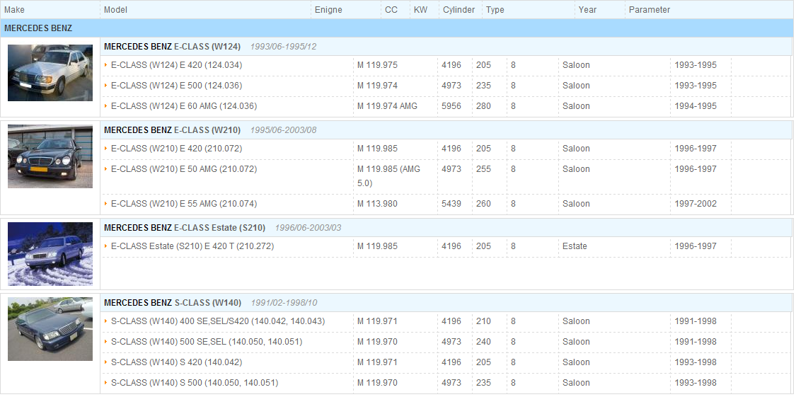Select E-CLASS (W124) E 60 AMG (124.036)
The image size is (796, 397).
184,106
